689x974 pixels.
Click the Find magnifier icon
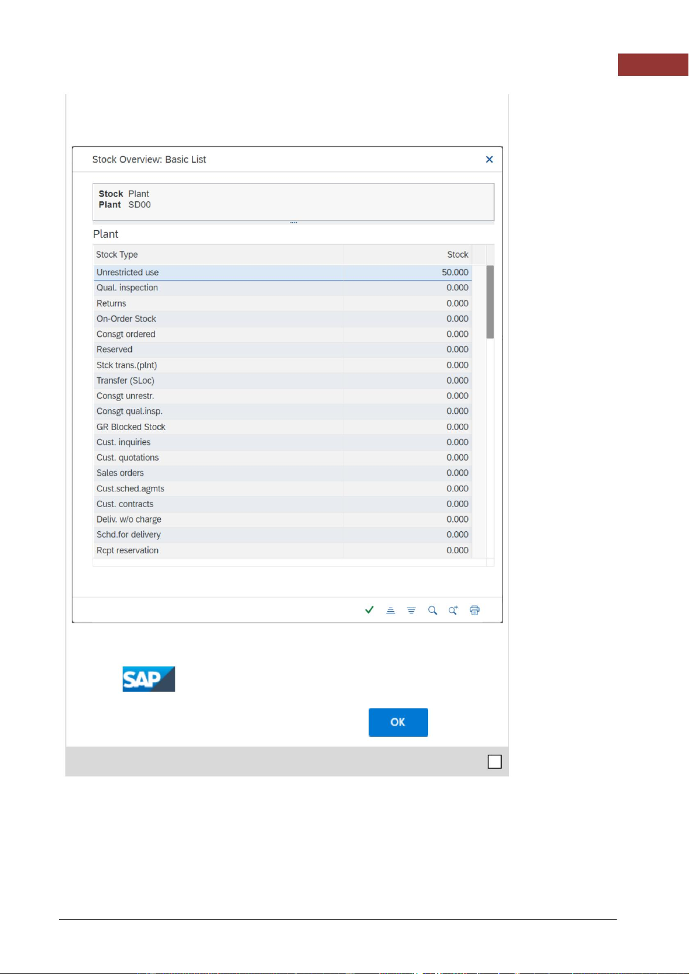pyautogui.click(x=432, y=611)
